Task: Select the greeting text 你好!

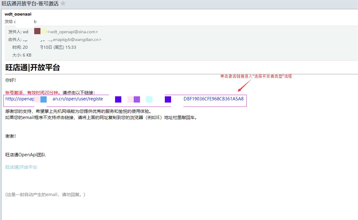Action: 11,80
